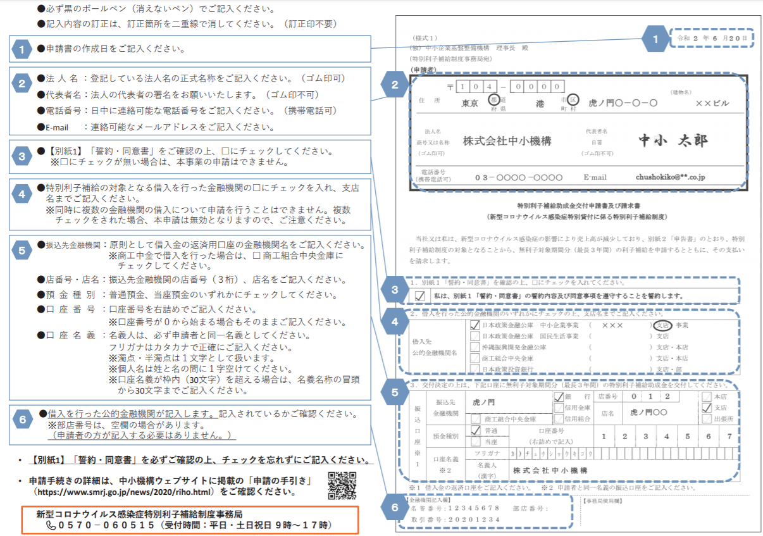Click the address text 虎ノ門○-○-○
763x536 pixels.
(623, 103)
